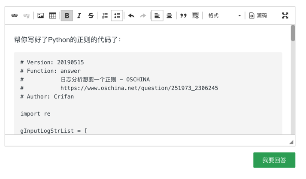Redo the last undone edit
This screenshot has width=306, height=179.
(x=143, y=16)
